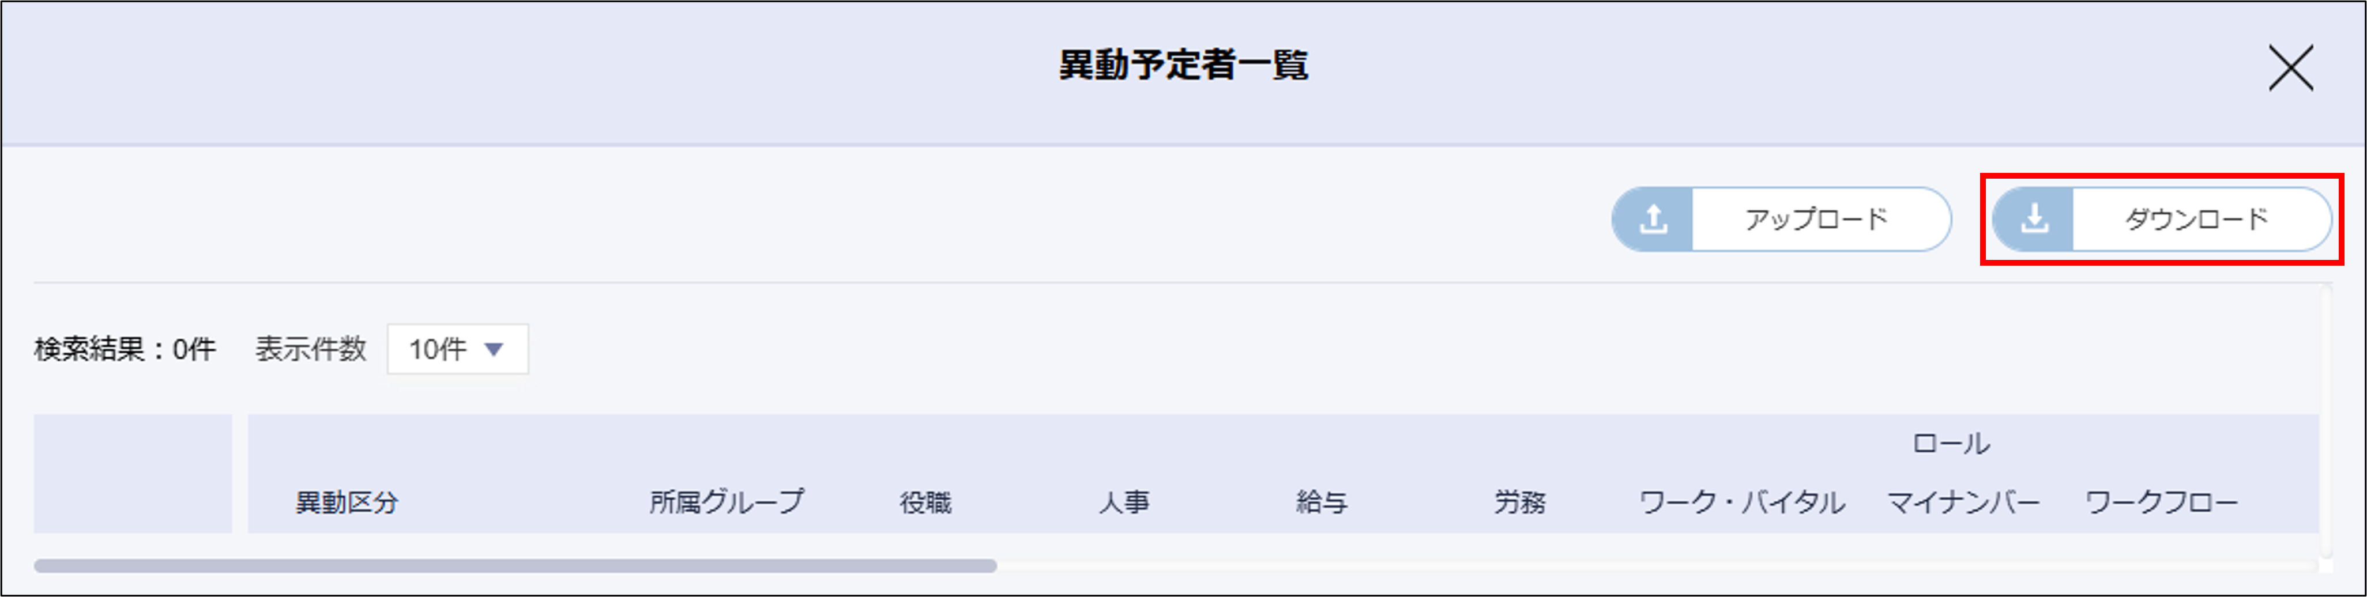Click the 労務 role column header
This screenshot has width=2367, height=597.
click(1520, 502)
